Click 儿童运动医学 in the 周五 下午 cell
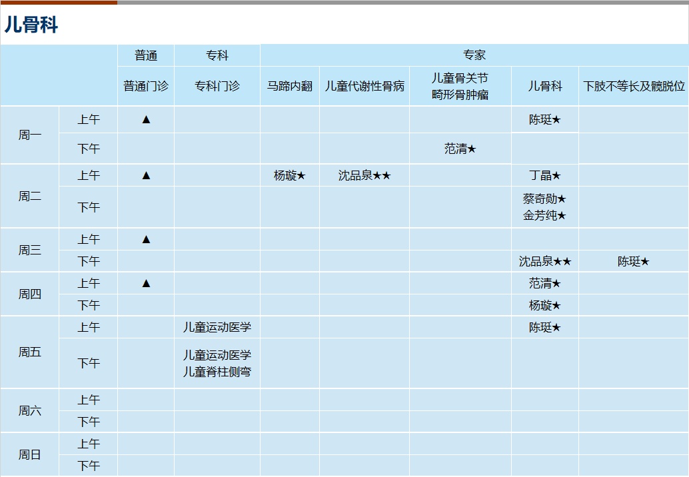Image resolution: width=689 pixels, height=477 pixels. (x=217, y=355)
